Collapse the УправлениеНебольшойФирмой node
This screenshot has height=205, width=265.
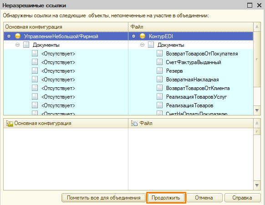pyautogui.click(x=9, y=36)
